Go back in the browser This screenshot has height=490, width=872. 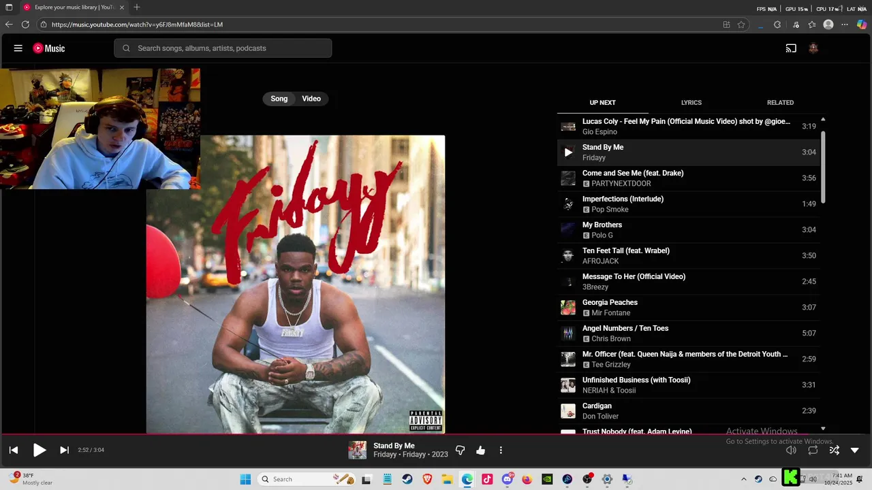point(9,24)
